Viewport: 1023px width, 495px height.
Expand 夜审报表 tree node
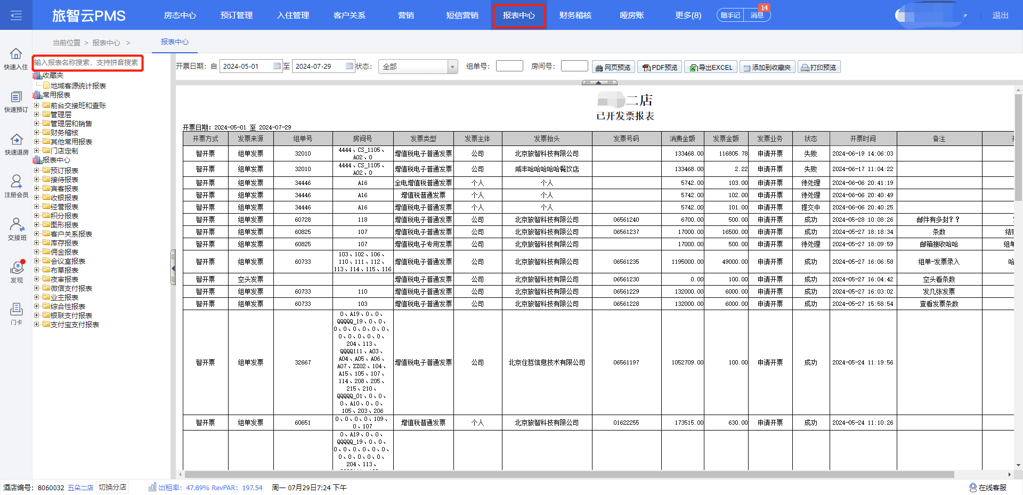coord(37,279)
